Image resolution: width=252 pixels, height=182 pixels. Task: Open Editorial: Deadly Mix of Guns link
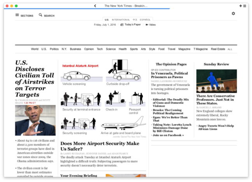[171, 102]
